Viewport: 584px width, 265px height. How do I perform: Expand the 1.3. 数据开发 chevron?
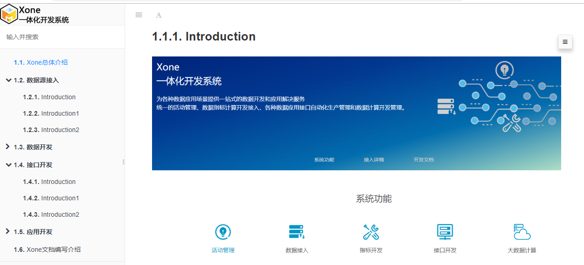tap(8, 147)
